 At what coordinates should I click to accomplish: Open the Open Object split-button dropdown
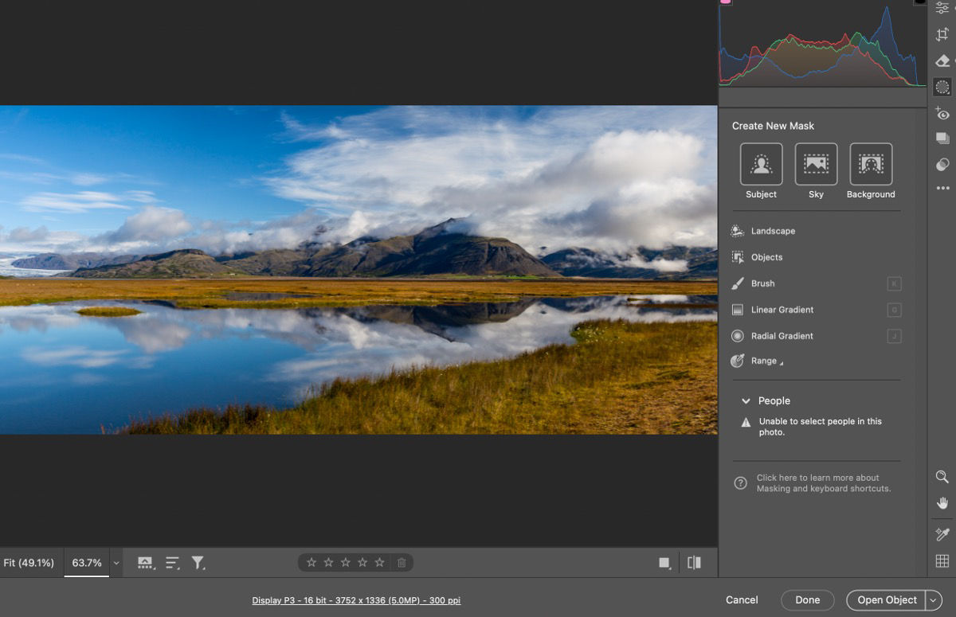point(934,599)
